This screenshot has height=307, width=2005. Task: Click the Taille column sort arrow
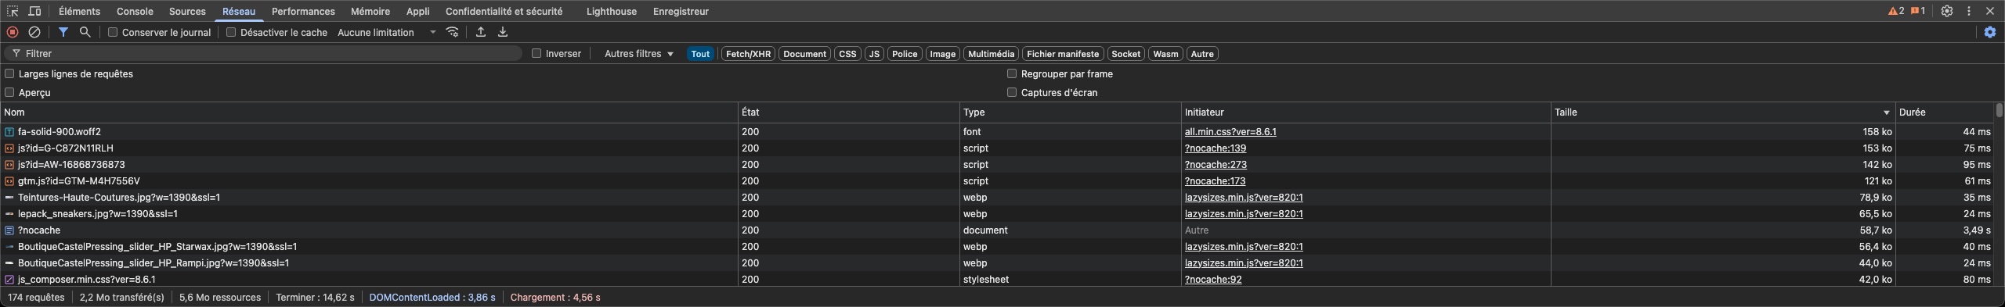[x=1886, y=112]
